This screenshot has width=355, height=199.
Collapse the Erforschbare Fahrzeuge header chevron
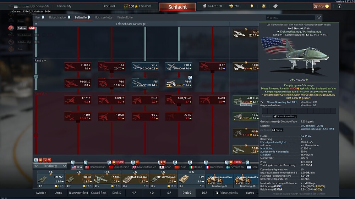[x=36, y=24]
